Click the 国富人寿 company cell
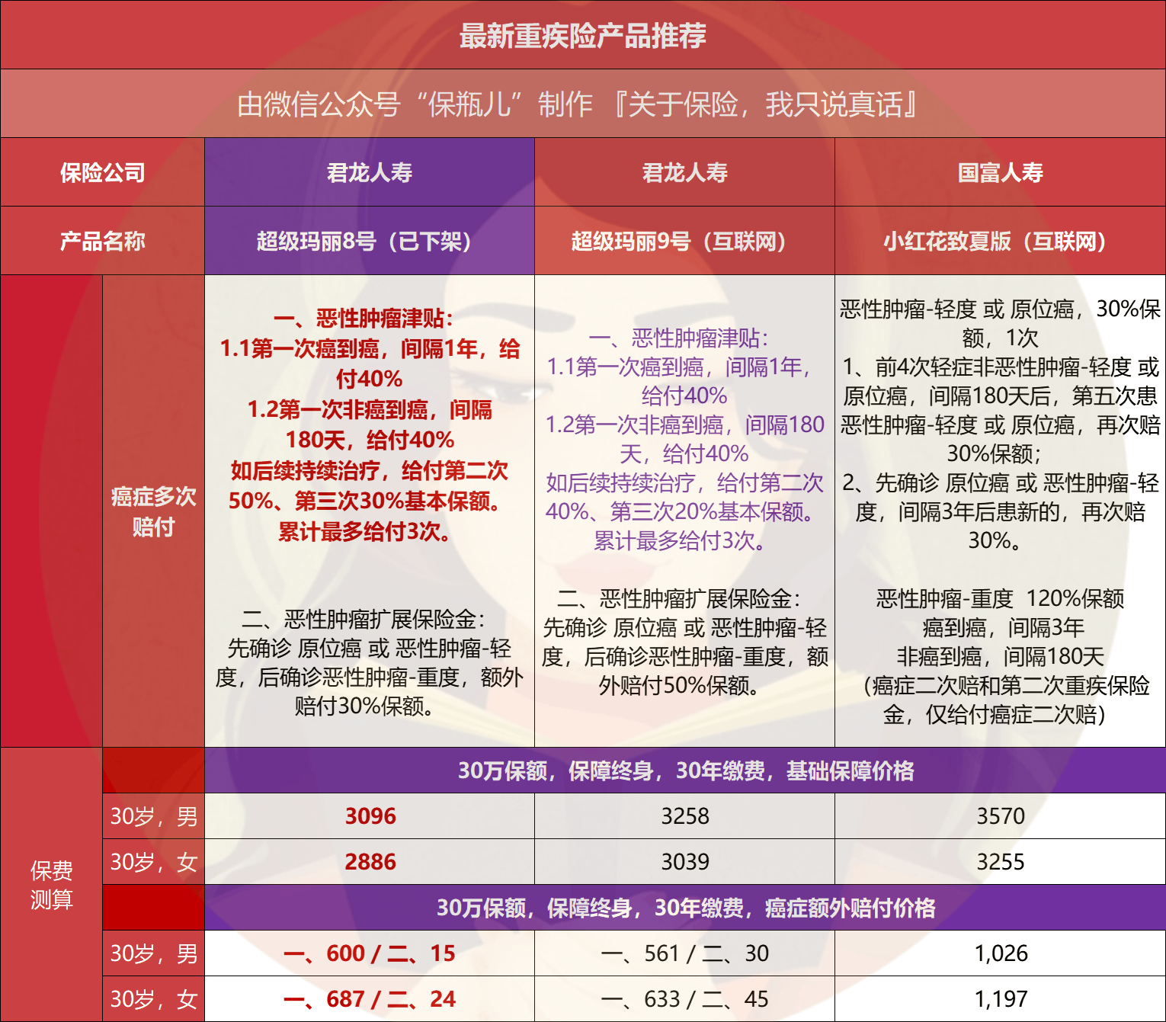Viewport: 1166px width, 1022px height. point(1001,173)
